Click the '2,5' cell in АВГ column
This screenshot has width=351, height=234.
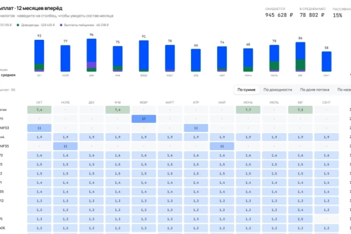[x=300, y=219]
